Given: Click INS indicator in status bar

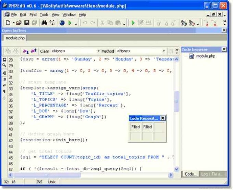Looking at the screenshot, I should click(x=39, y=182).
